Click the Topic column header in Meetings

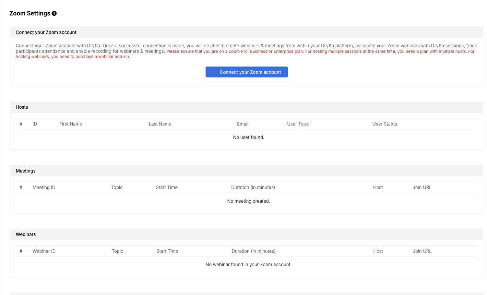[117, 187]
